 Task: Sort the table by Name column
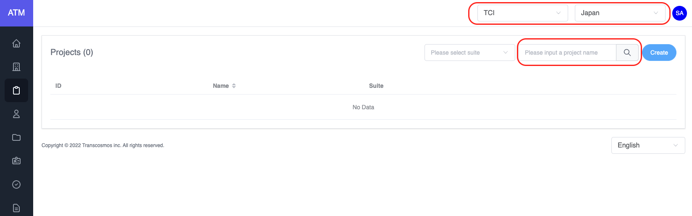coord(224,86)
